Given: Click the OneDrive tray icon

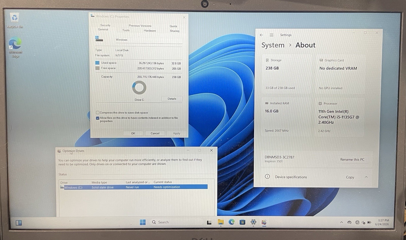Looking at the screenshot, I should [349, 222].
